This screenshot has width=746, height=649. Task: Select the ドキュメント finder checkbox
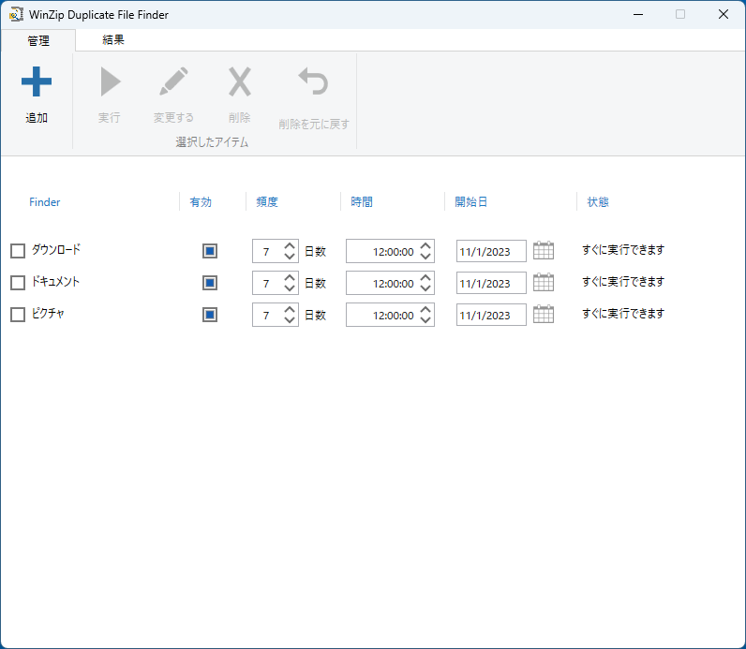pyautogui.click(x=18, y=283)
